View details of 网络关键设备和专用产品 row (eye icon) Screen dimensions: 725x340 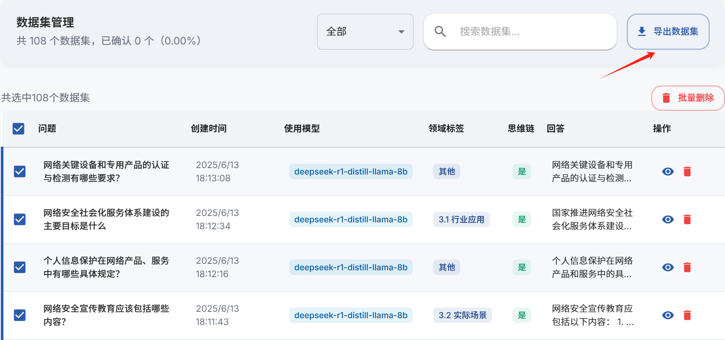[668, 171]
